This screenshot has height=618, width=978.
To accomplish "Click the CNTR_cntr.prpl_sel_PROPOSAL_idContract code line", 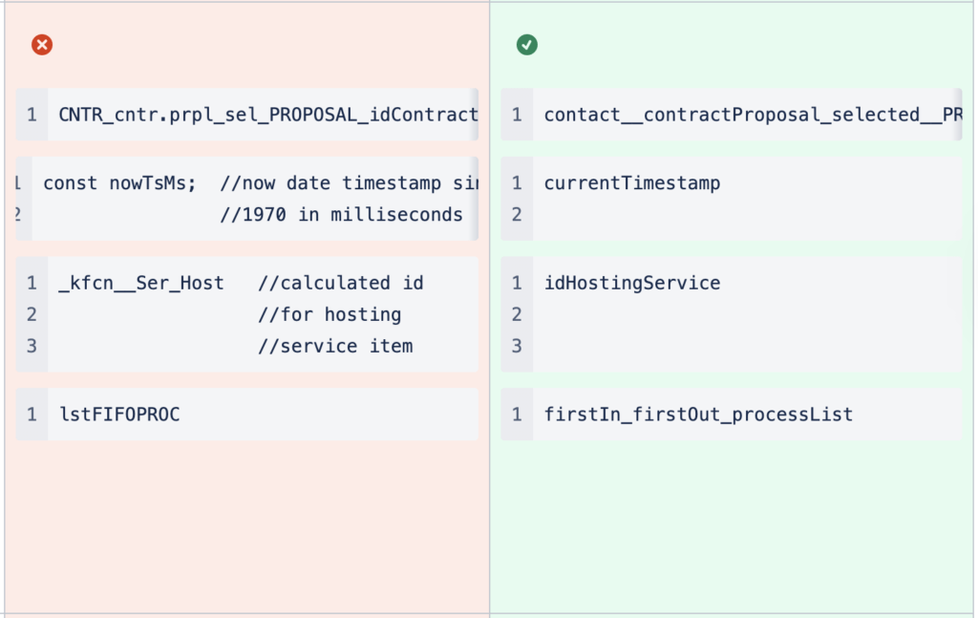I will [x=267, y=115].
